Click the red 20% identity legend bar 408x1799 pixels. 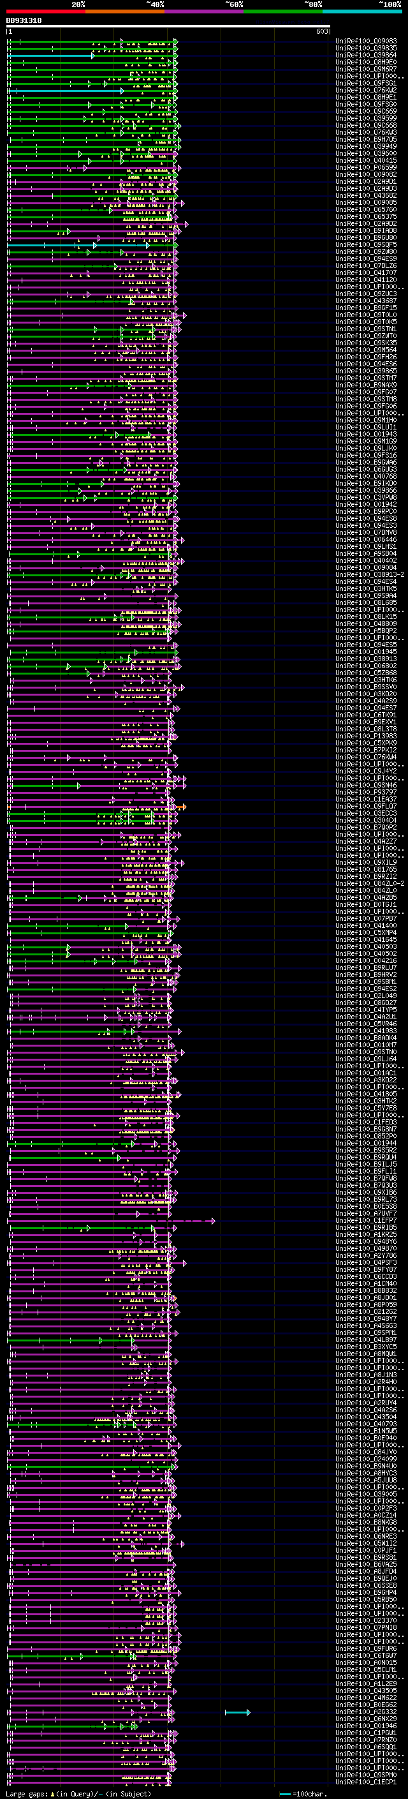coord(46,11)
